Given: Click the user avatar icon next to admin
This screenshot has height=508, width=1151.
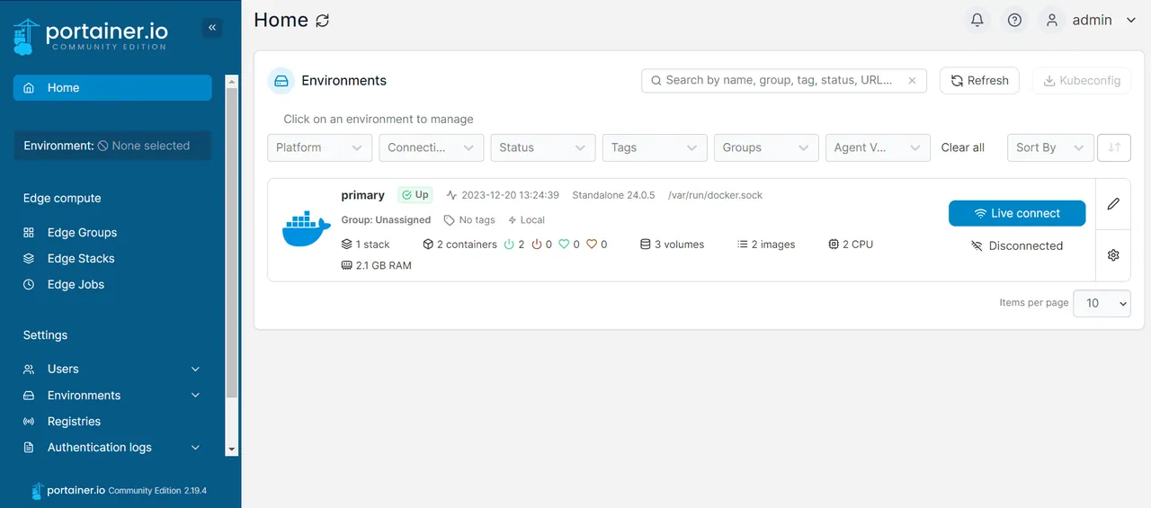Looking at the screenshot, I should (x=1051, y=20).
